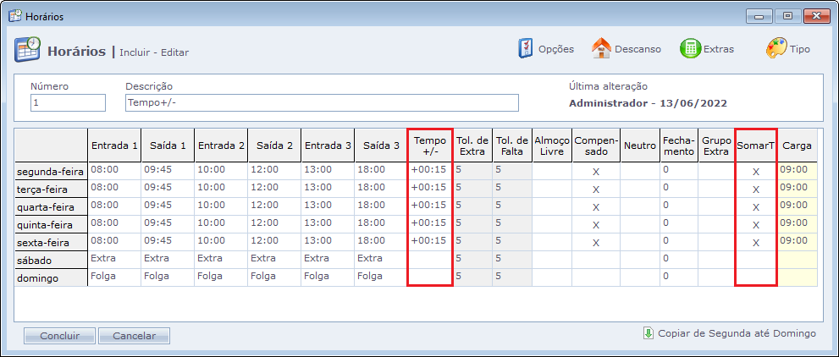Click the Cancelar button
The image size is (839, 357).
134,336
